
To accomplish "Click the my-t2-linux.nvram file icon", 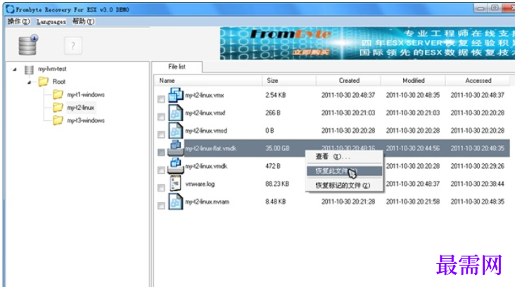I will coord(175,201).
